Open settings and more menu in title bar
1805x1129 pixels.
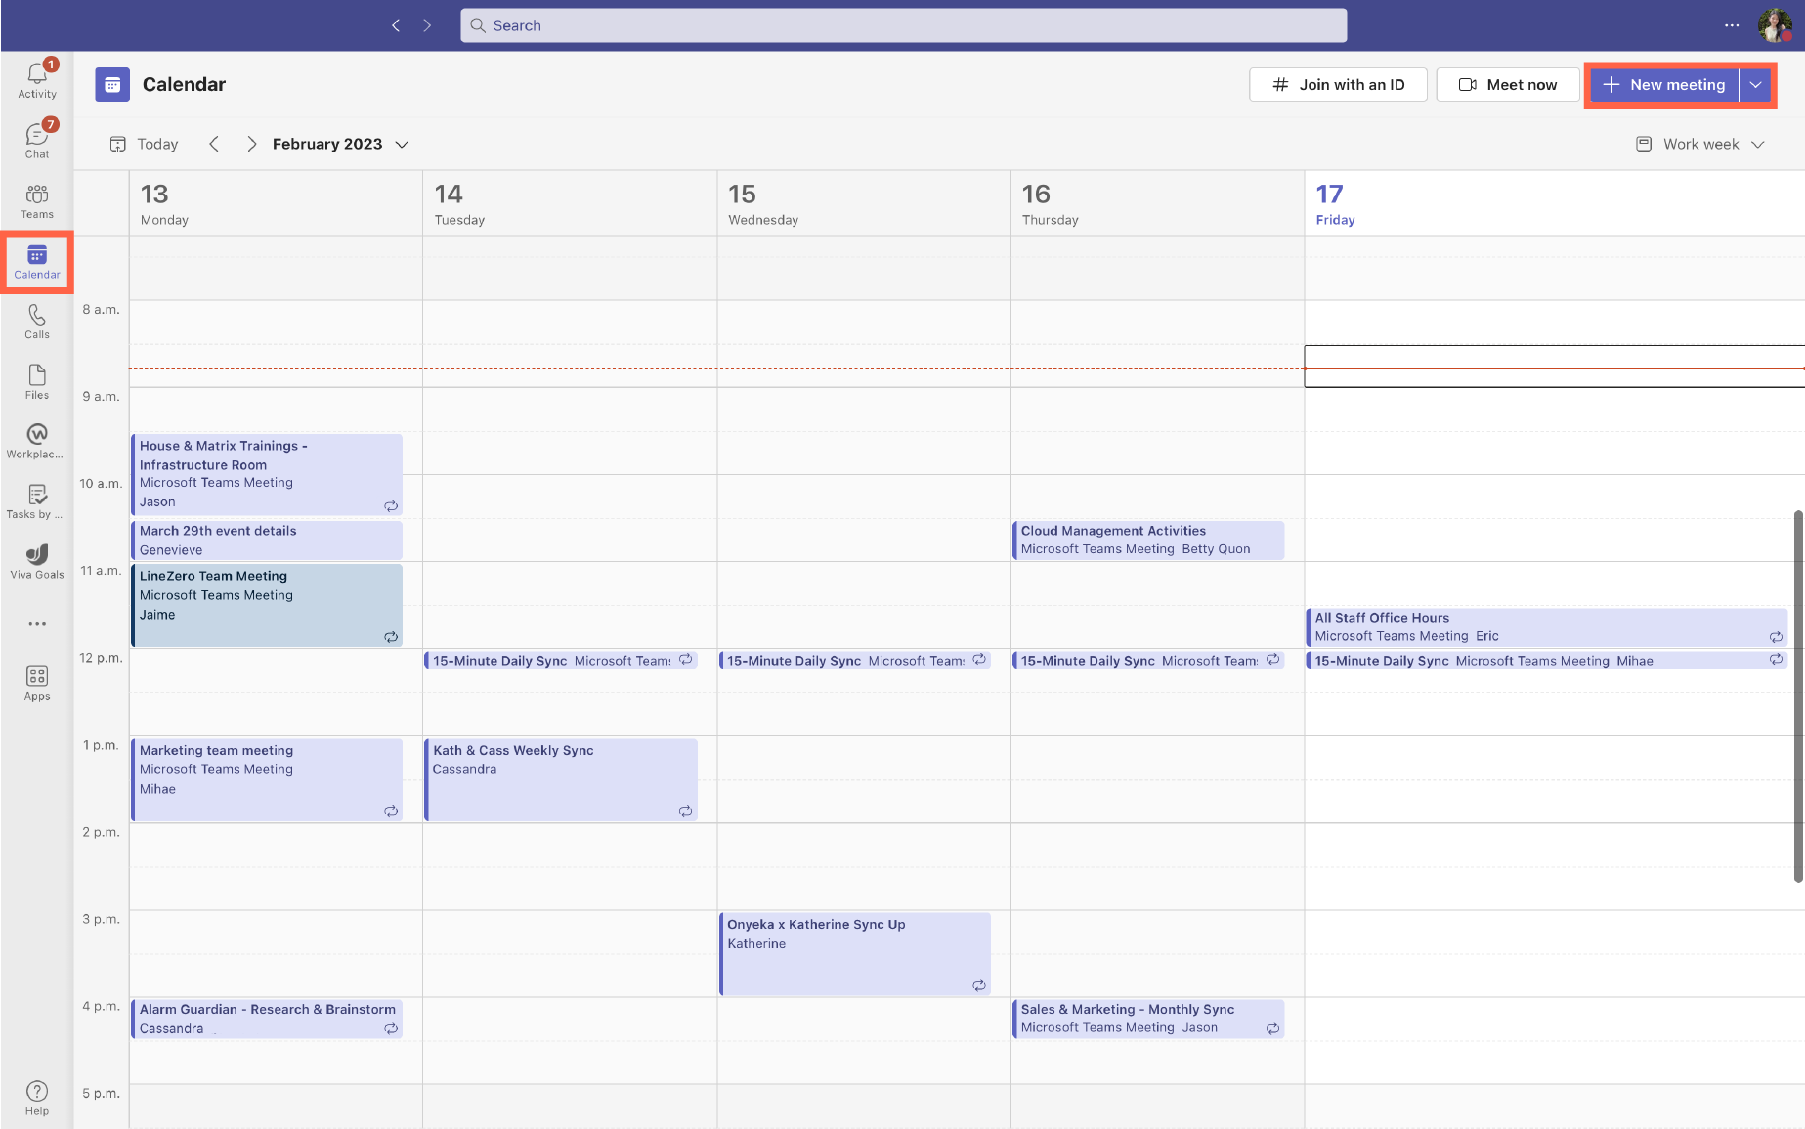pyautogui.click(x=1732, y=25)
